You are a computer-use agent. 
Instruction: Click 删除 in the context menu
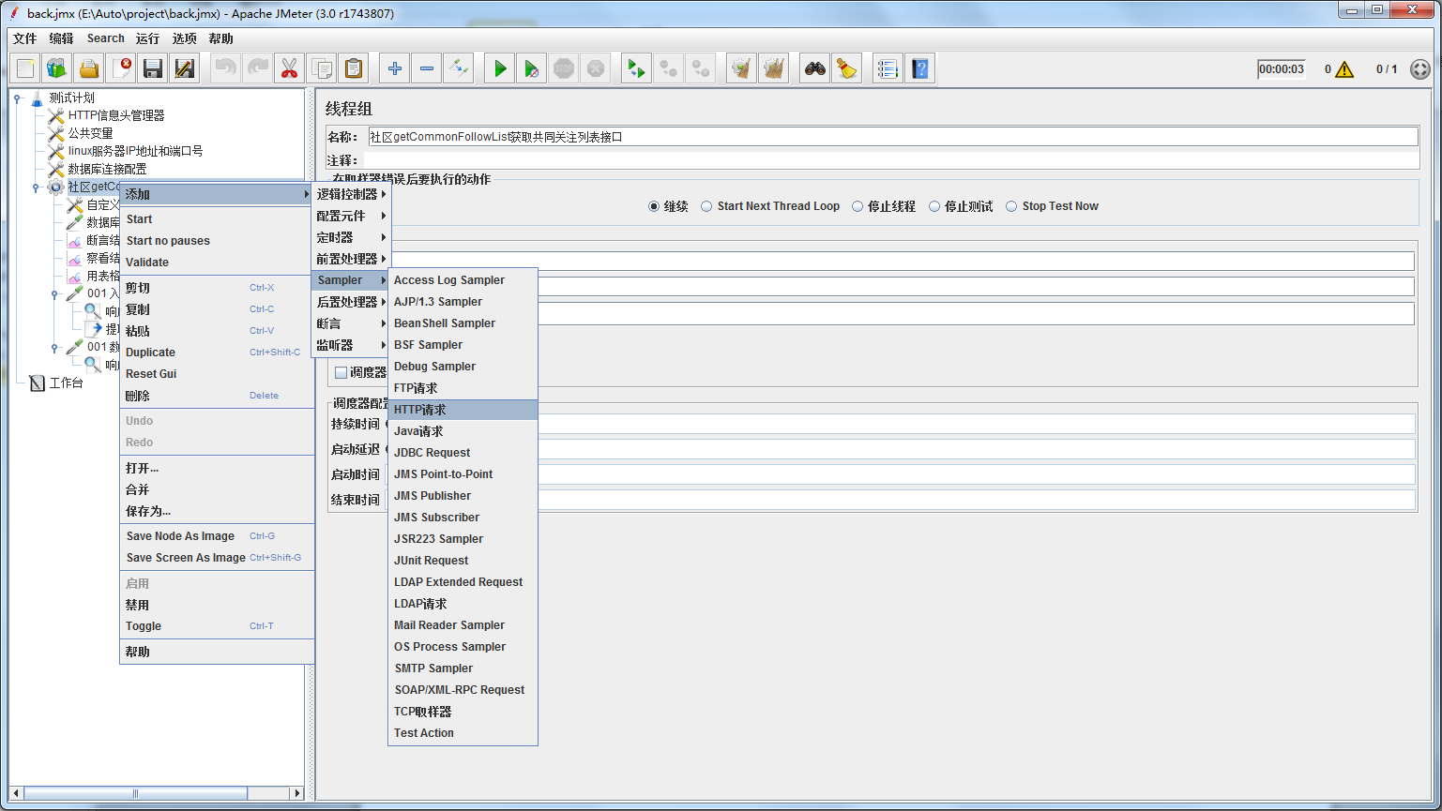click(217, 396)
